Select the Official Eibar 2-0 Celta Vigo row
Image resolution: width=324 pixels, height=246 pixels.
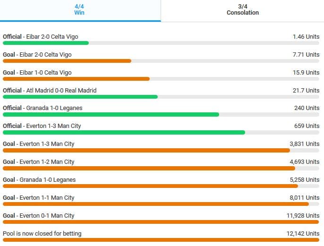click(41, 36)
